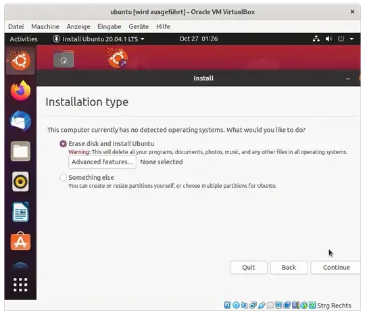The width and height of the screenshot is (365, 315).
Task: Open the clock showing Oct 27 01:26
Action: tap(199, 39)
